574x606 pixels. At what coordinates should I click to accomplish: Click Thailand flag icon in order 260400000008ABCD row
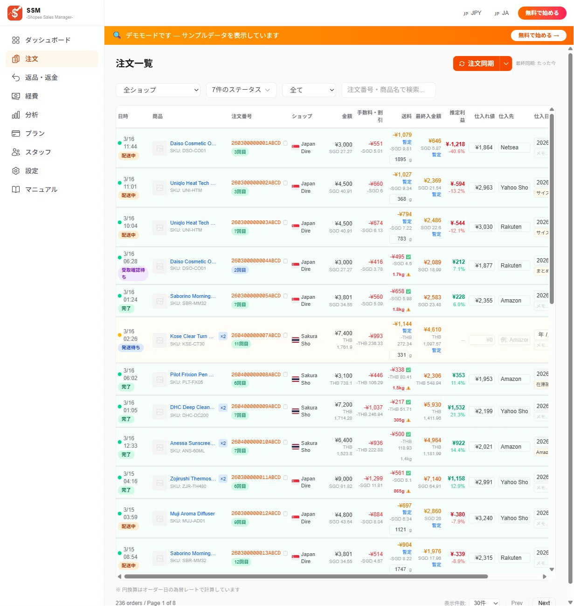(295, 379)
